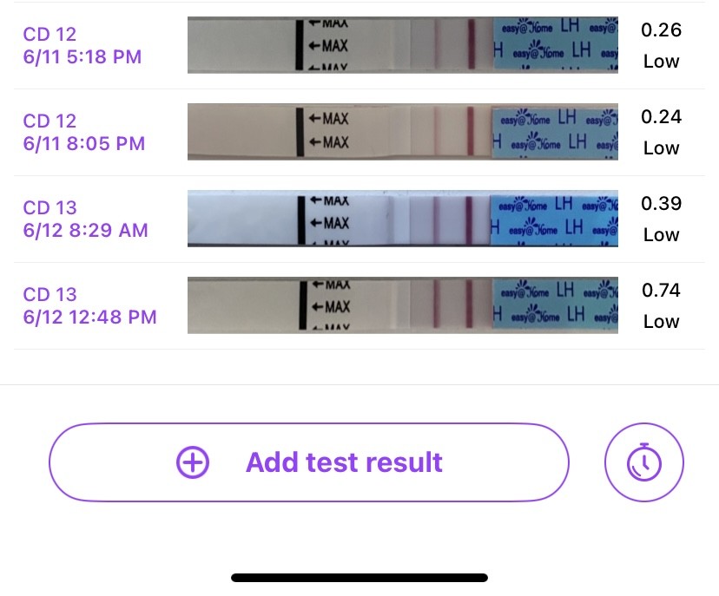Select the 0.24 ratio reading
This screenshot has width=719, height=596.
click(x=661, y=117)
